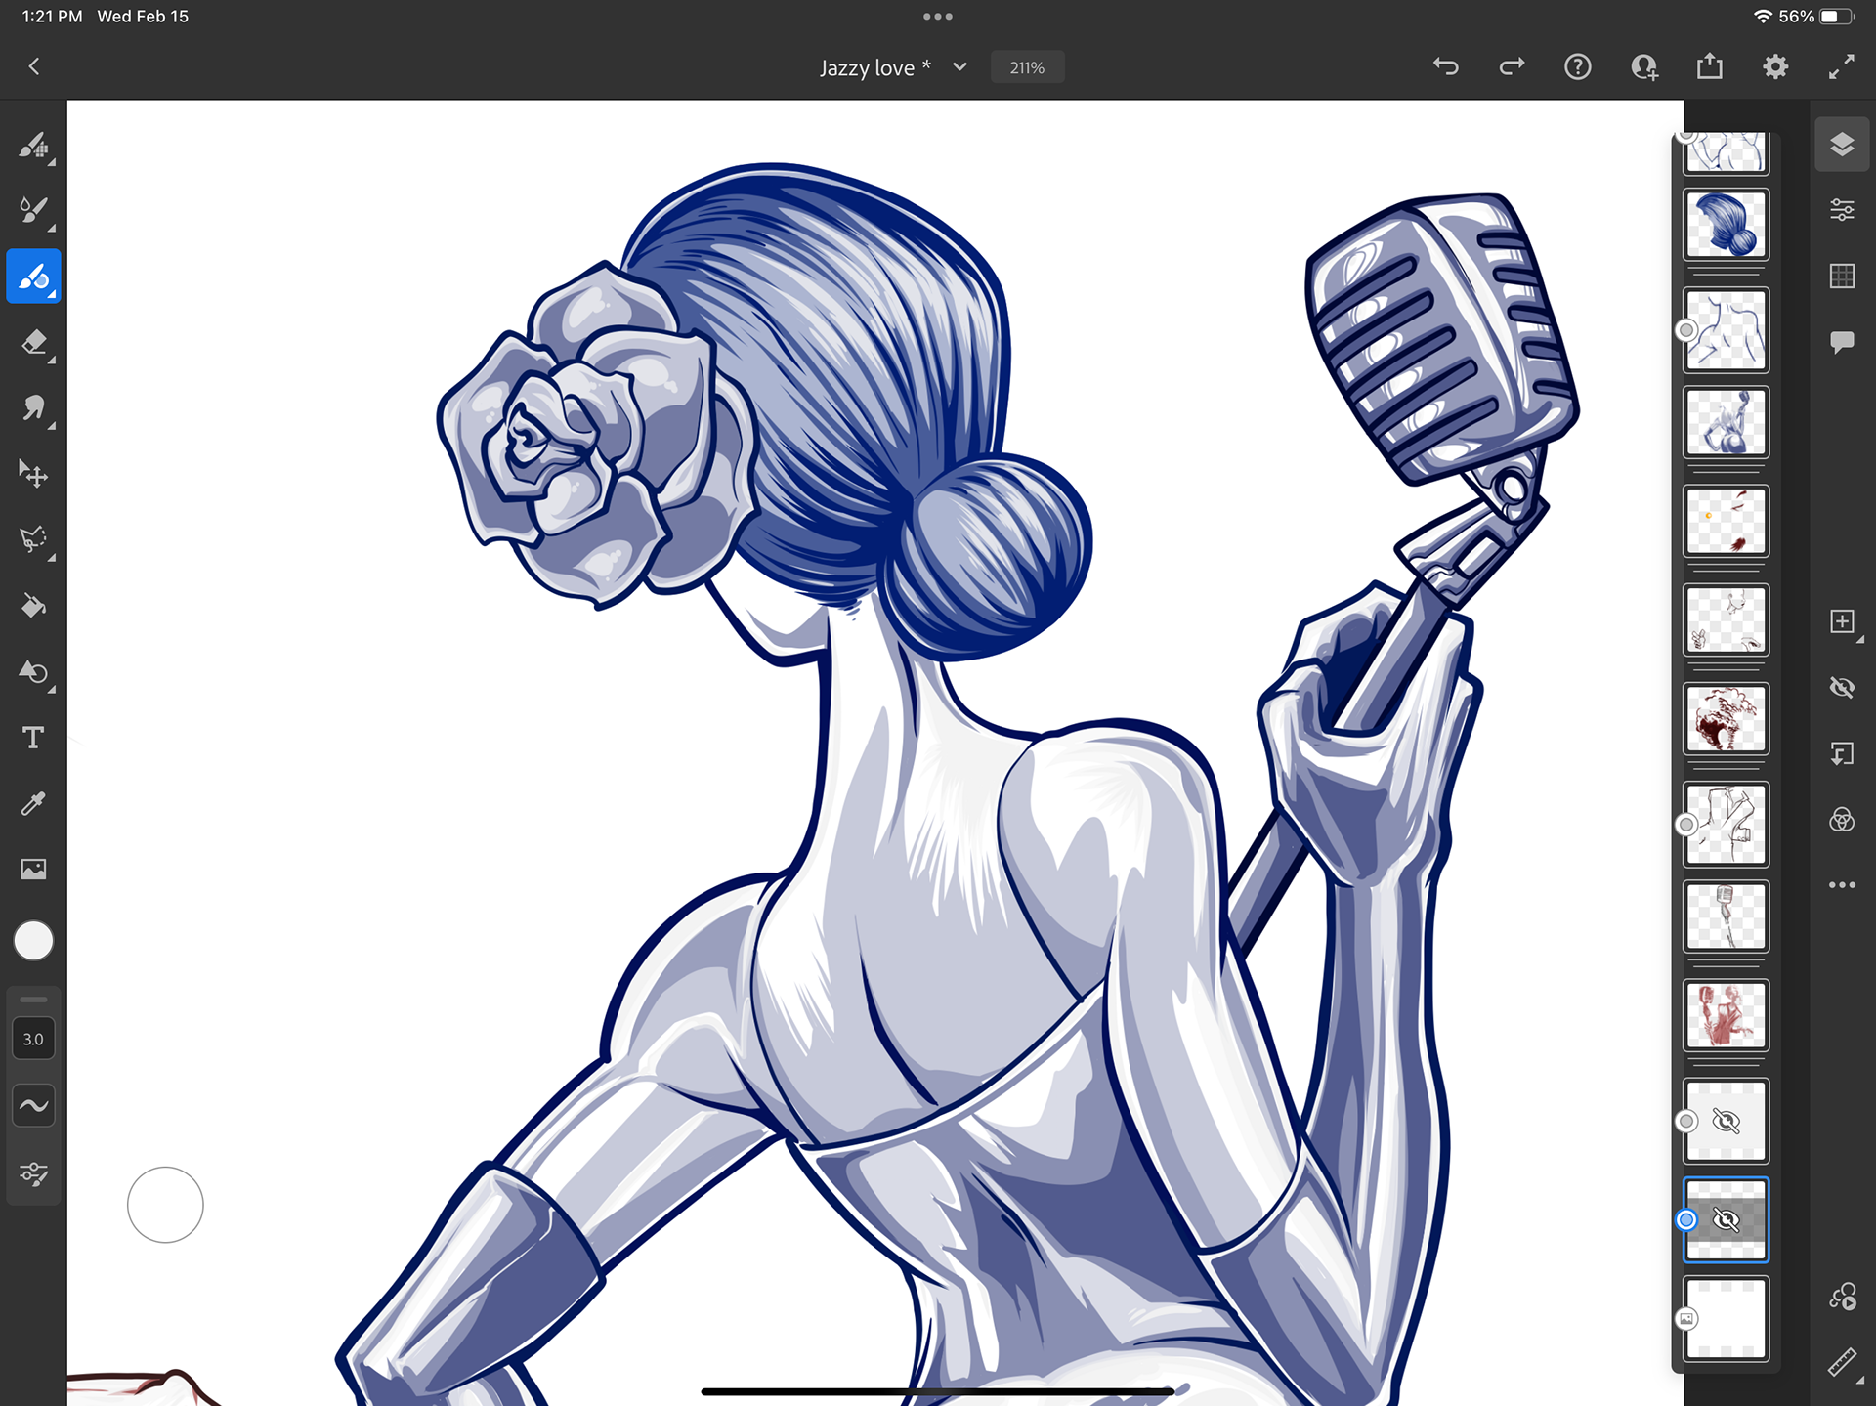Select the Eyedropper tool
This screenshot has width=1876, height=1406.
point(33,803)
